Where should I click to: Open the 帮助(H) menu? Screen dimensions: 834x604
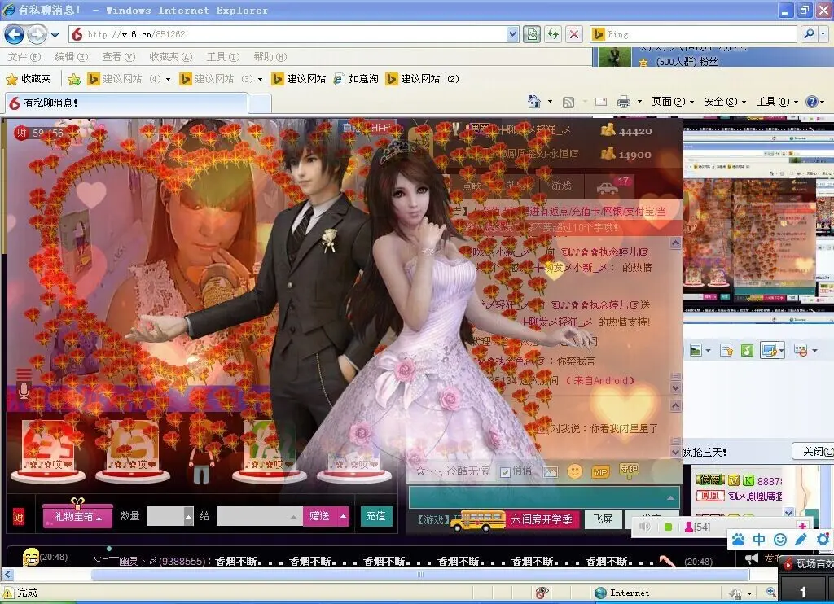click(x=270, y=57)
